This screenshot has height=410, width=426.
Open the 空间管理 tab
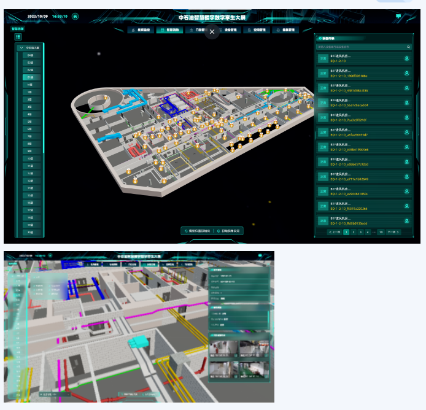click(x=258, y=29)
